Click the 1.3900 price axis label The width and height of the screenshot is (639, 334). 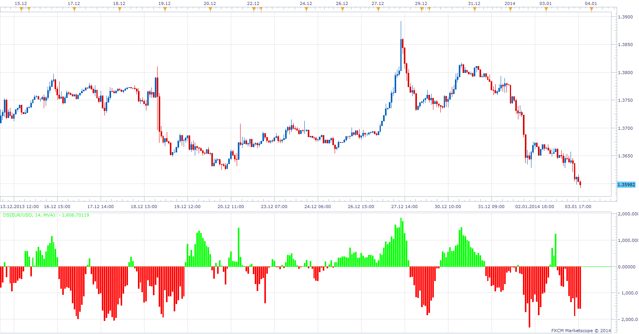(625, 17)
